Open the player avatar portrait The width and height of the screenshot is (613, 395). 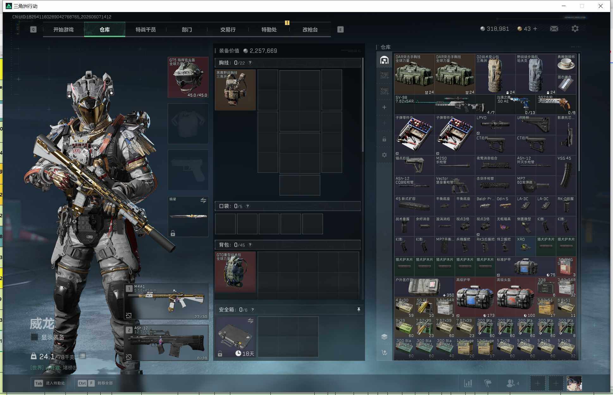click(x=574, y=383)
